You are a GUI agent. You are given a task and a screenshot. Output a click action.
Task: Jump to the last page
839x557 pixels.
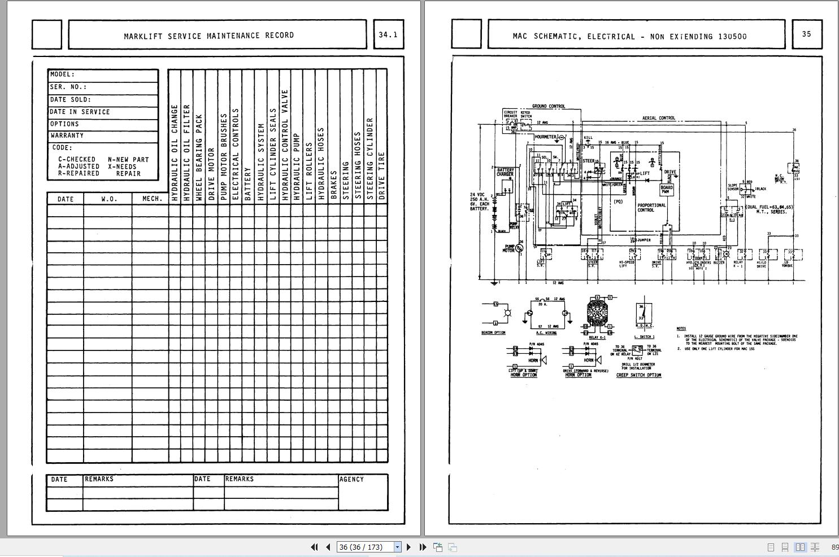pos(423,547)
